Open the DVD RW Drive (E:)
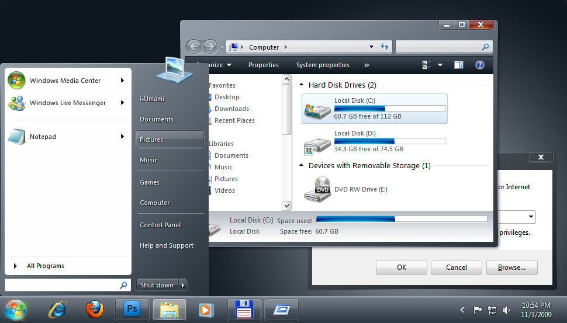Image resolution: width=567 pixels, height=323 pixels. point(361,190)
